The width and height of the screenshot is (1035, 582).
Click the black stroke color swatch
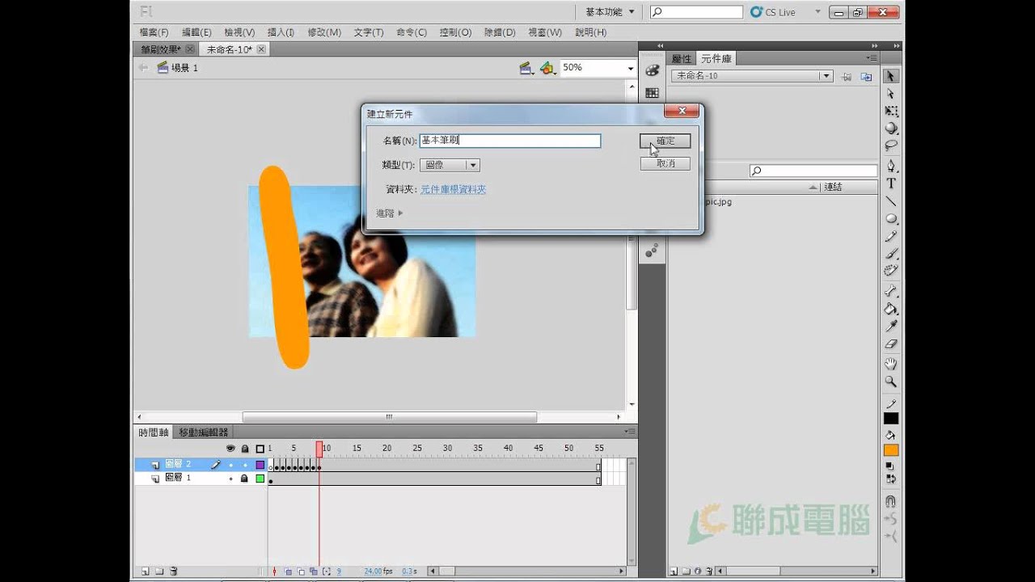(890, 419)
